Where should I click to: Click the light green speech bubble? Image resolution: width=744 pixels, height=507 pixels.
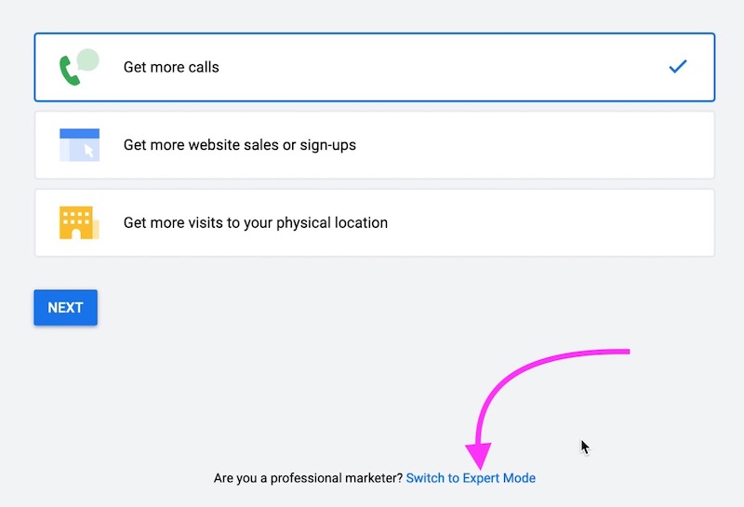(87, 61)
